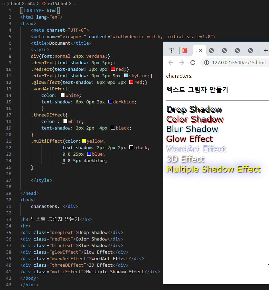This screenshot has height=290, width=269.
Task: Open the blue color swatch on line 23
Action: coord(89,154)
